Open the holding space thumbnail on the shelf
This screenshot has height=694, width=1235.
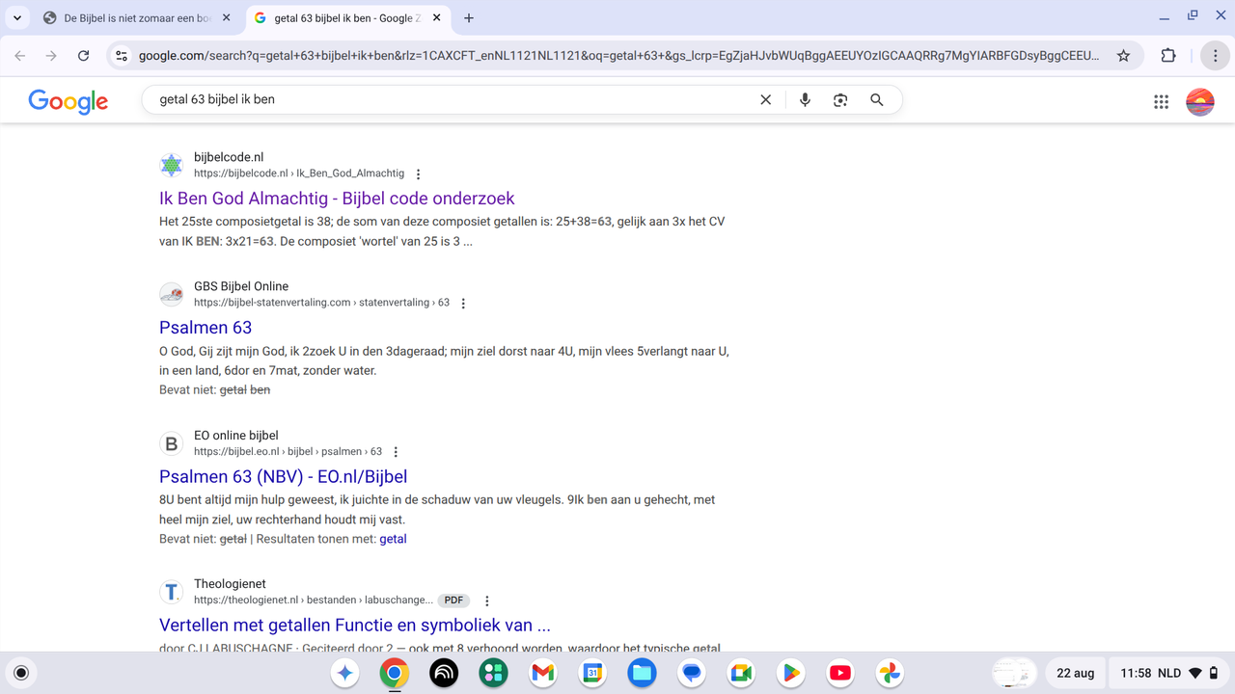tap(1014, 673)
